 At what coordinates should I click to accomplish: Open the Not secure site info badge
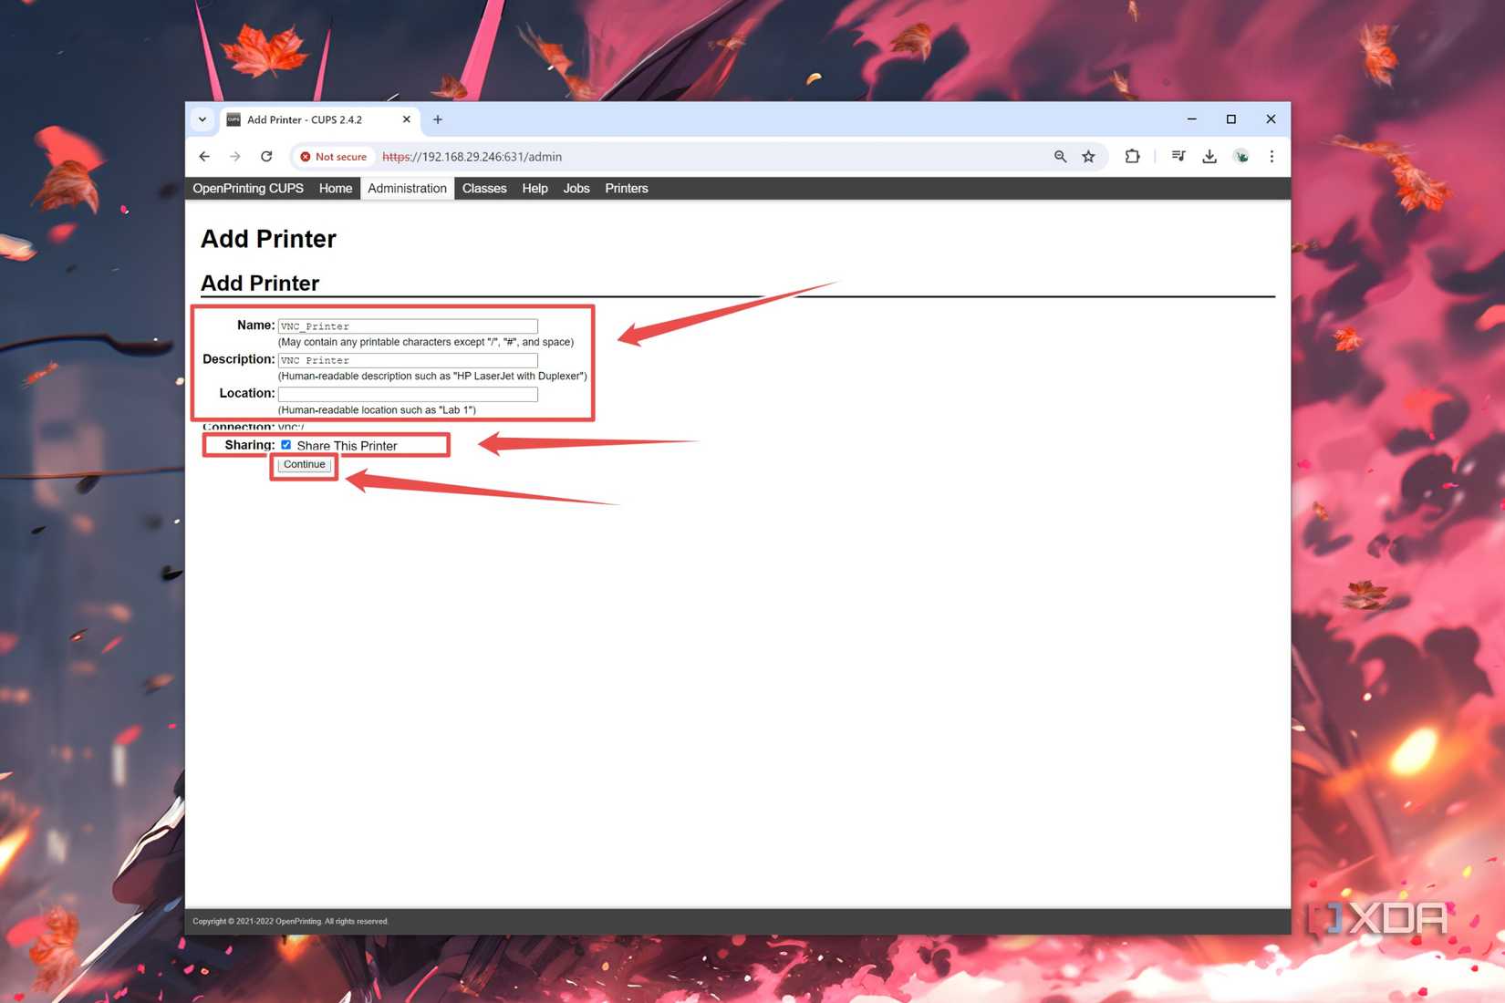334,157
